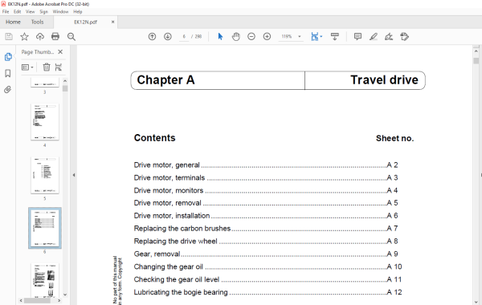Open the Bookmarks side panel
The height and width of the screenshot is (305, 482).
pos(8,73)
